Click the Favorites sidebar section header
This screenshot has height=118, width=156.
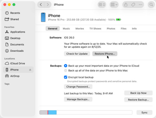(x=9, y=27)
